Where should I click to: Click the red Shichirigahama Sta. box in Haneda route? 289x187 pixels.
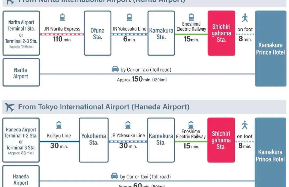[221, 140]
